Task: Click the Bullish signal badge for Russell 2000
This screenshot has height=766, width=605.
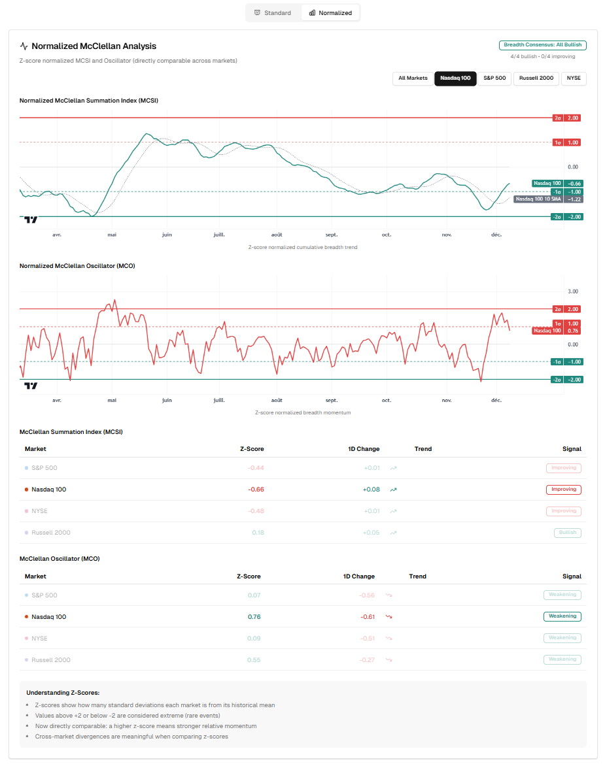Action: point(567,533)
